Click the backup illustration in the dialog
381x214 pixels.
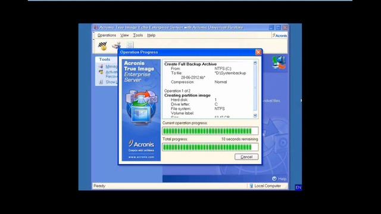tap(142, 107)
